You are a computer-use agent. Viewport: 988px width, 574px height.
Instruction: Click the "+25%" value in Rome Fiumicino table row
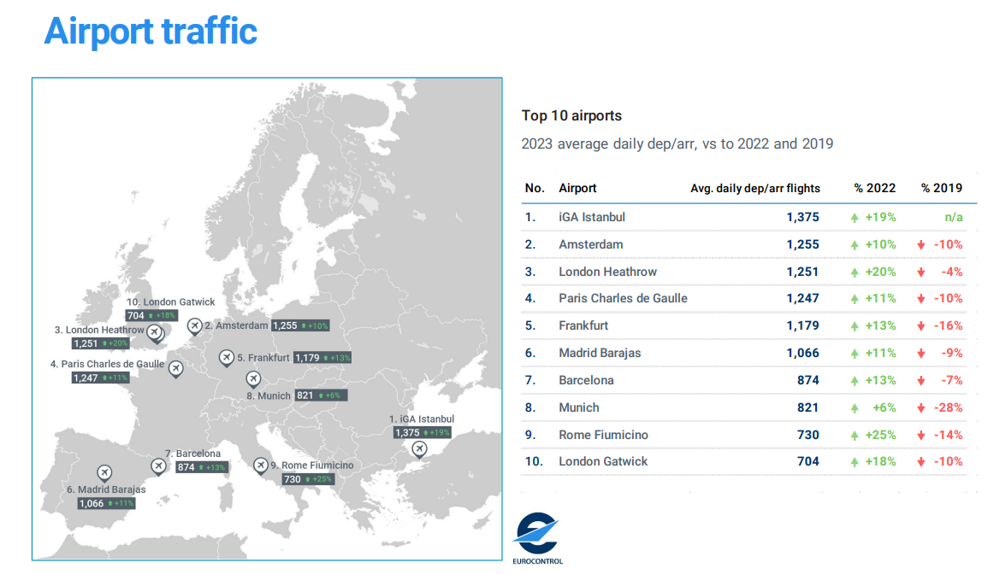880,435
